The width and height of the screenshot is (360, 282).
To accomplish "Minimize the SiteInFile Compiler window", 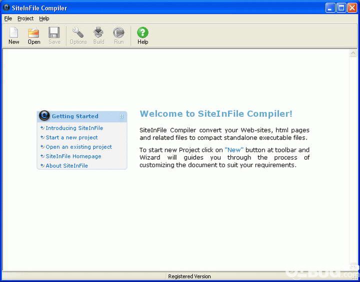I will click(x=330, y=8).
